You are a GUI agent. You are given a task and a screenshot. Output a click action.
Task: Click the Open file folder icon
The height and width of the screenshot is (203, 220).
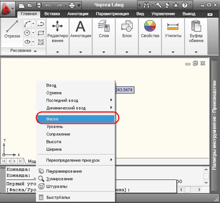pos(30,6)
